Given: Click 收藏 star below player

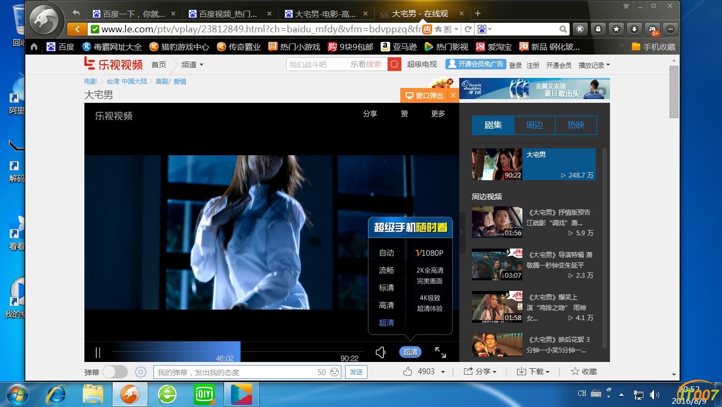Looking at the screenshot, I should tap(584, 371).
